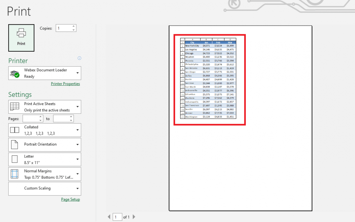Click the Print Active Sheets grid icon

tap(14, 107)
